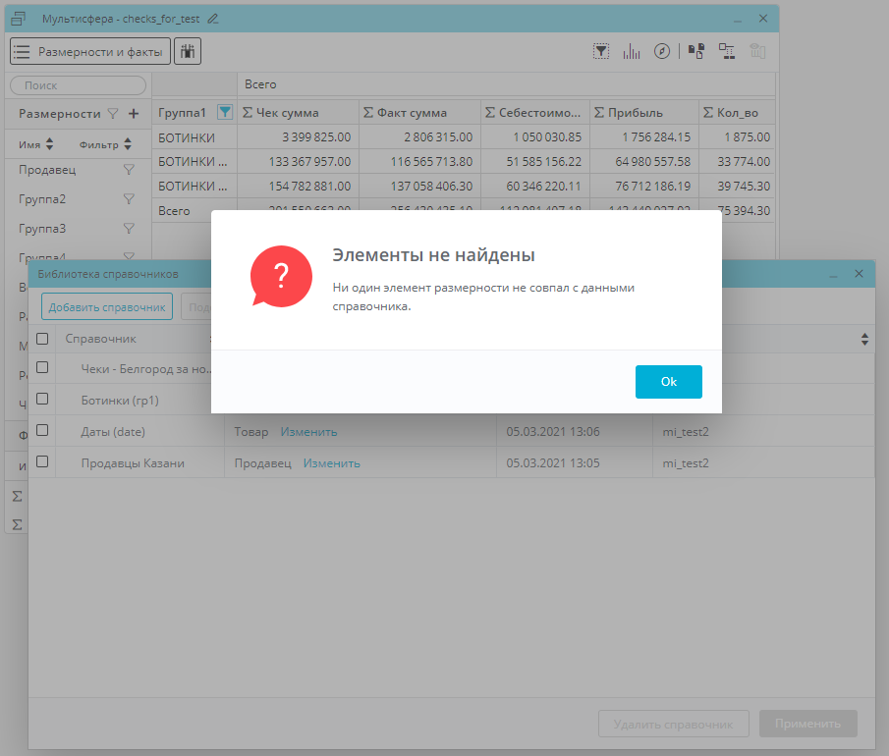This screenshot has width=889, height=756.
Task: Click the filter icon in the top toolbar
Action: coord(601,51)
